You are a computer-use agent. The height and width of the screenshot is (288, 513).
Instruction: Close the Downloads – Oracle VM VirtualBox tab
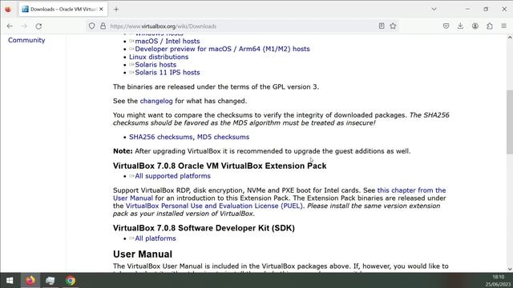(x=101, y=9)
